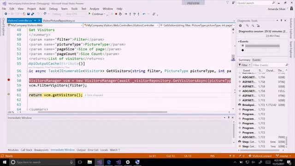Switch to the Call Stack tab

tap(26, 150)
